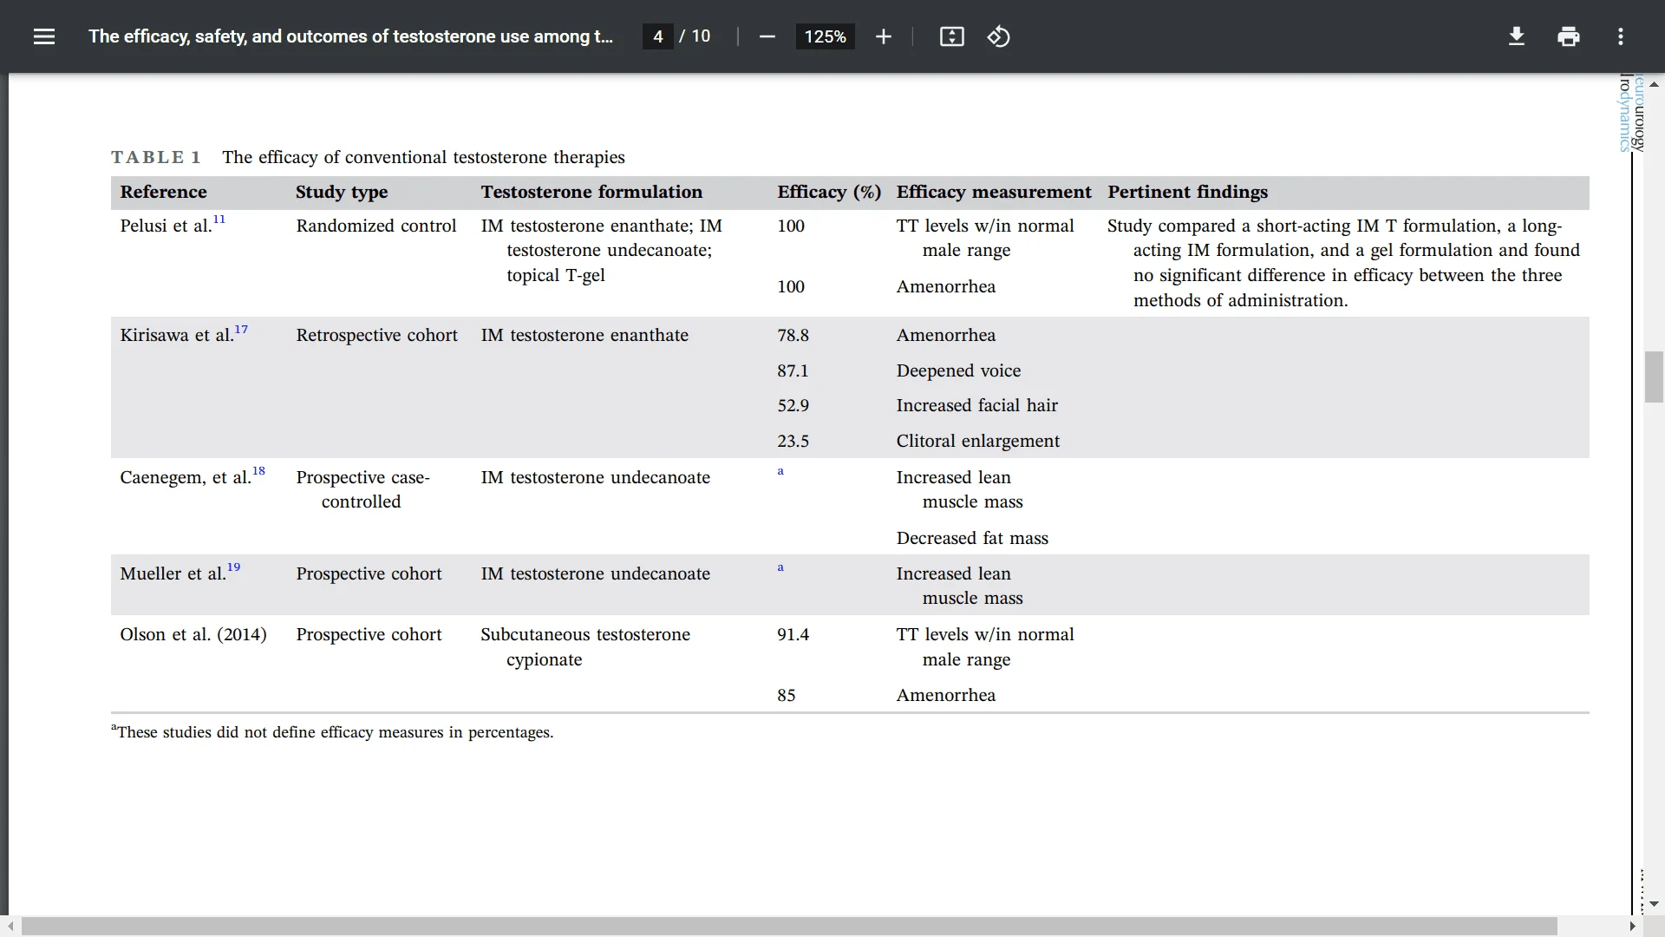
Task: Click 'IM testosterone enanthate' in Kirisawa row
Action: coord(584,335)
